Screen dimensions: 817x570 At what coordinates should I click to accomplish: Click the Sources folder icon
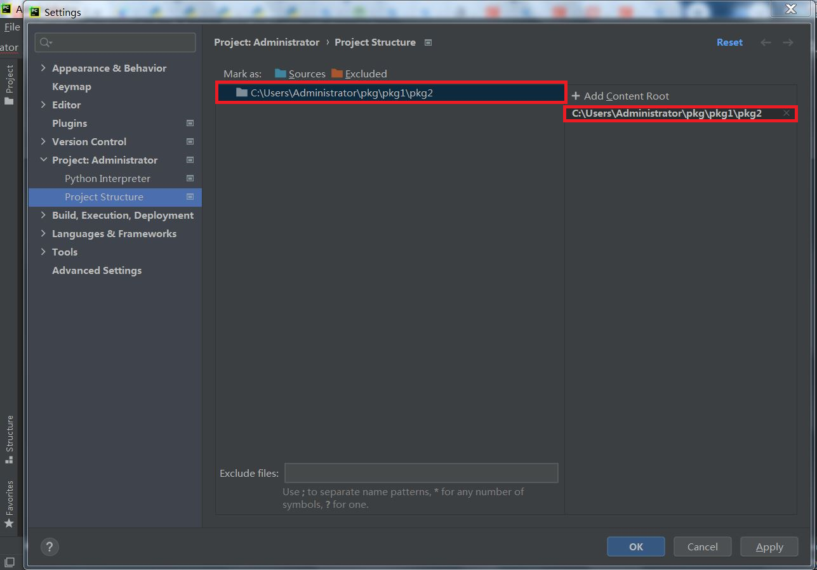tap(281, 74)
